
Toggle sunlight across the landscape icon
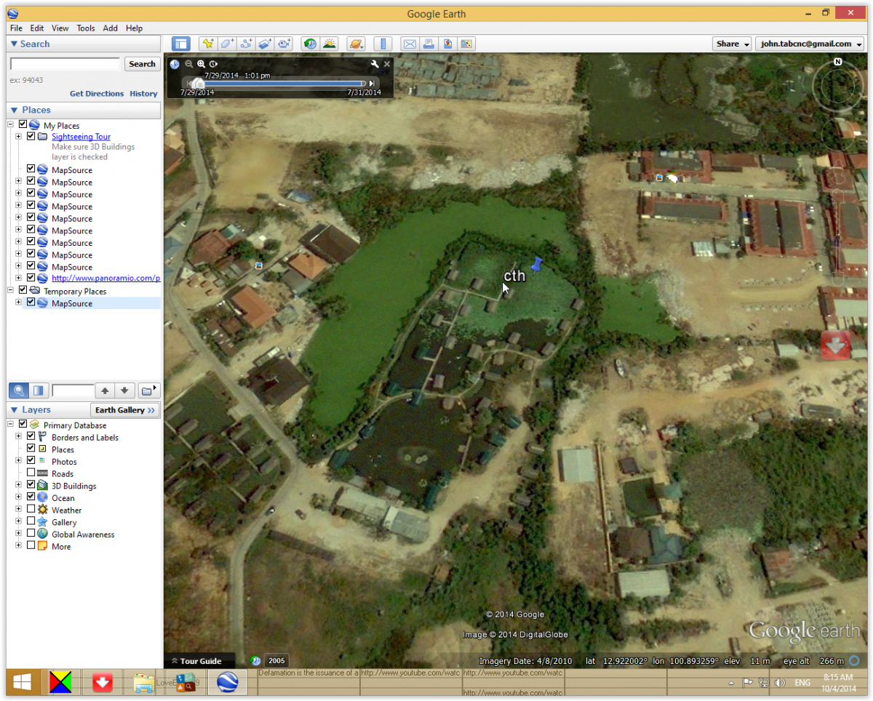pos(330,44)
